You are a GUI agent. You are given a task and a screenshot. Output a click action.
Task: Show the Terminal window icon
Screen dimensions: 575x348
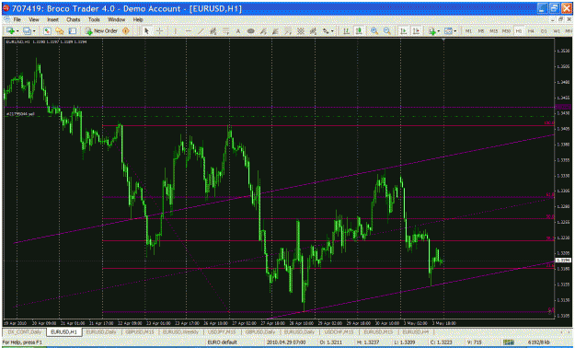(73, 31)
